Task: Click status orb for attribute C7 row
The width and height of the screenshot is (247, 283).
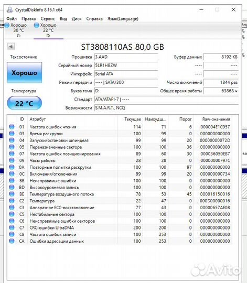Action: (12, 227)
